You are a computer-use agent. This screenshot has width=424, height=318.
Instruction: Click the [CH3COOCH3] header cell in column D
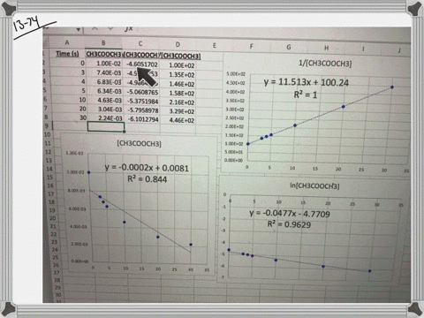(x=181, y=56)
